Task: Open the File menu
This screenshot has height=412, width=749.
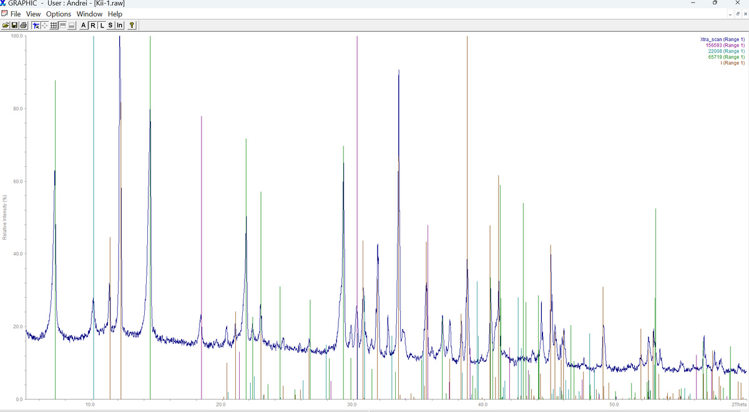Action: point(16,14)
